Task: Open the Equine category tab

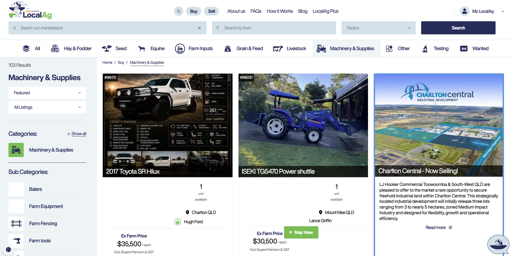Action: 151,49
